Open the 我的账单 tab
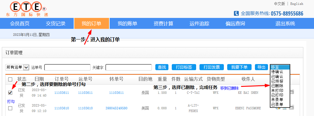The width and height of the screenshot is (314, 116). click(x=127, y=24)
